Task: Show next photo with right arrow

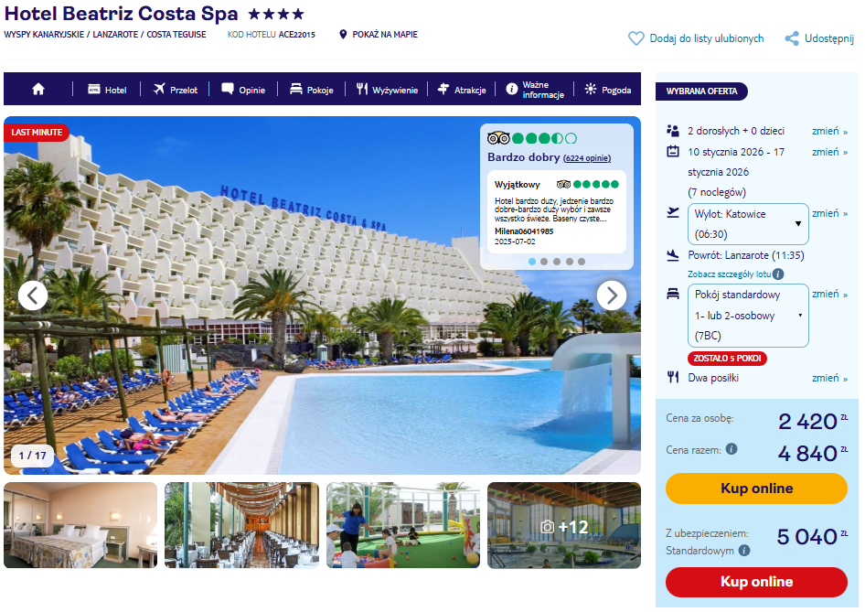Action: click(x=611, y=295)
